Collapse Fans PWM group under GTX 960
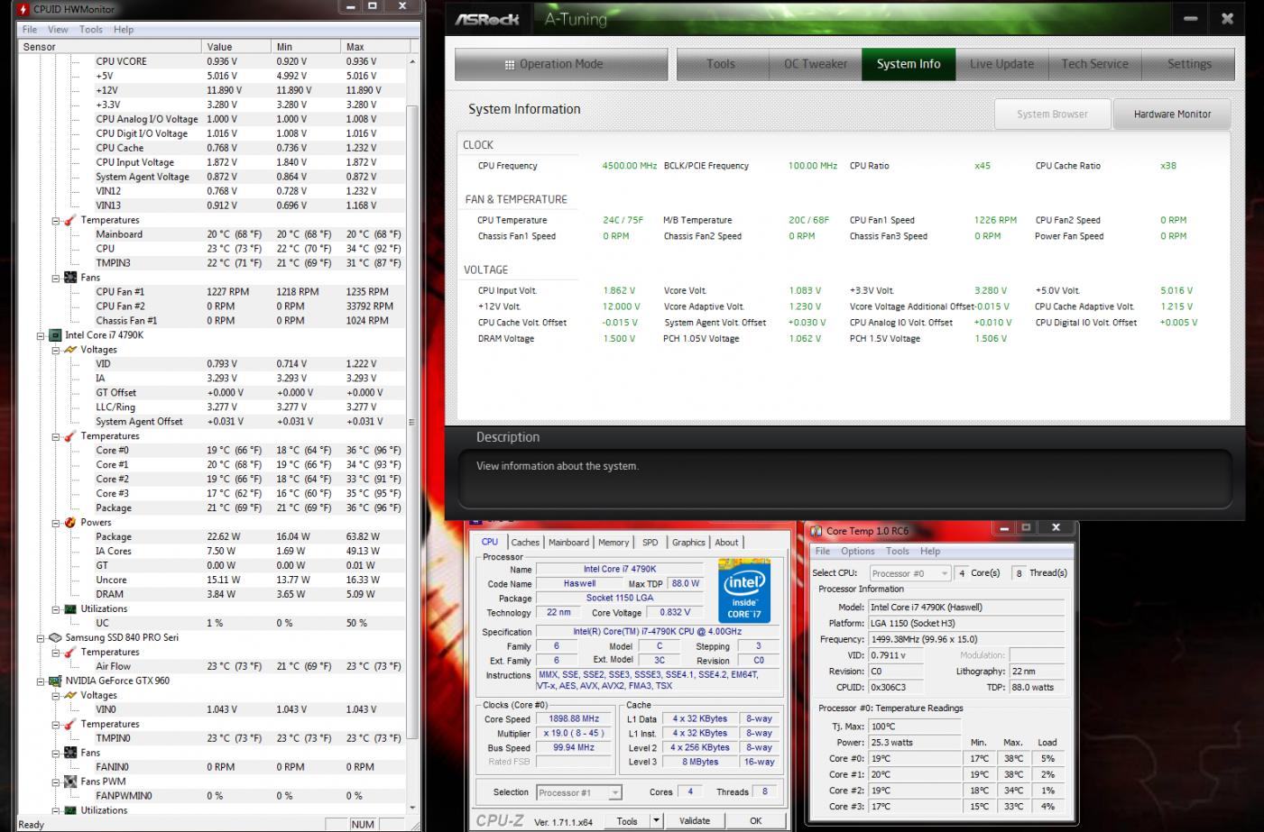The image size is (1264, 832). [55, 782]
